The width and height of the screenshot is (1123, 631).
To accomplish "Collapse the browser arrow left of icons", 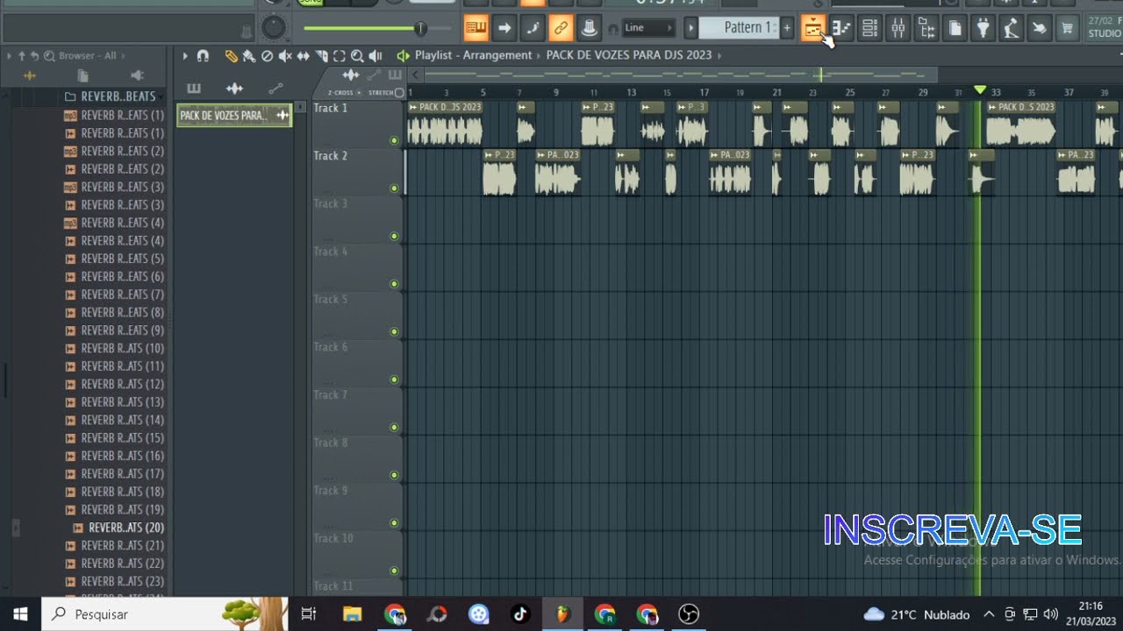I will click(9, 55).
